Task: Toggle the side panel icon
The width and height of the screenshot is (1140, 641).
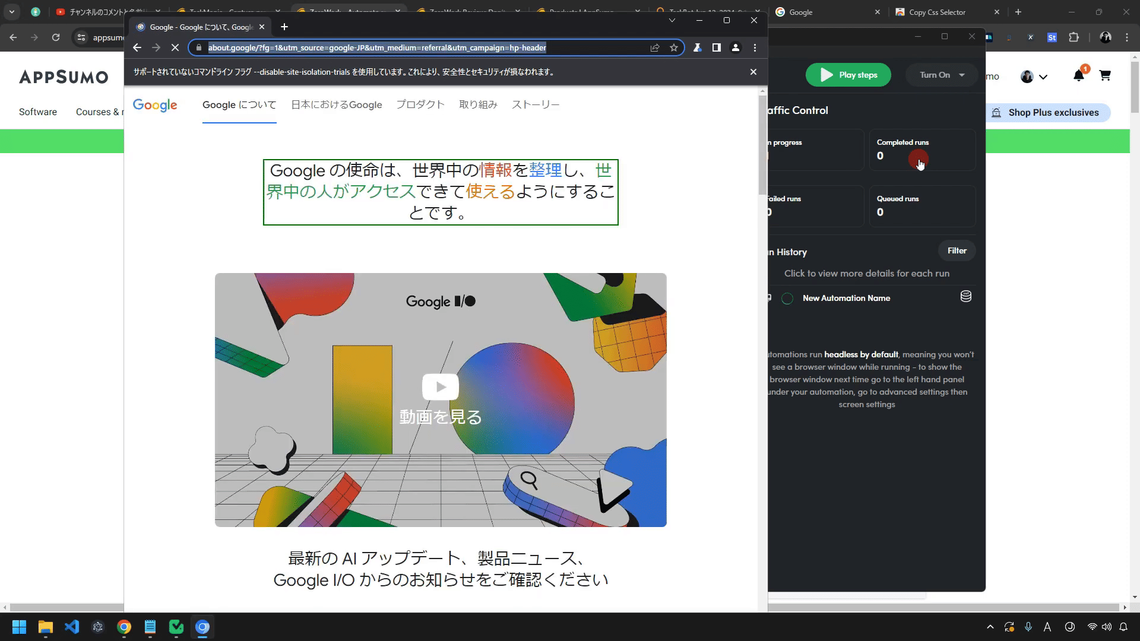Action: [x=717, y=47]
